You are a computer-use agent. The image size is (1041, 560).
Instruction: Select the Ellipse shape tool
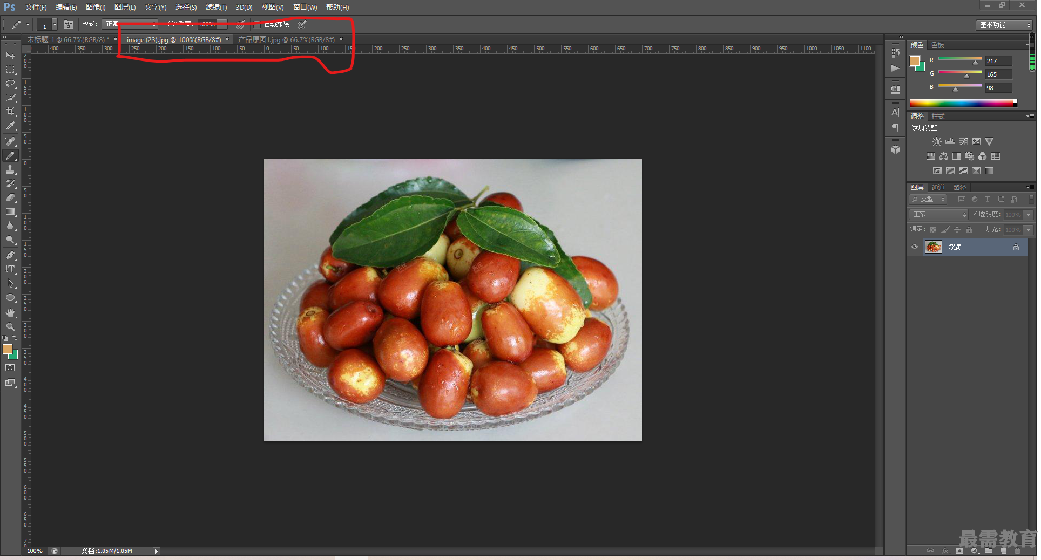pyautogui.click(x=10, y=297)
